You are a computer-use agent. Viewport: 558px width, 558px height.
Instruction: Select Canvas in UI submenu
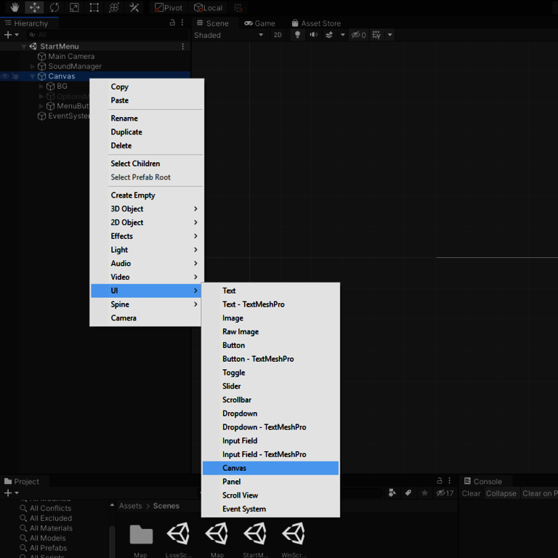[270, 469]
